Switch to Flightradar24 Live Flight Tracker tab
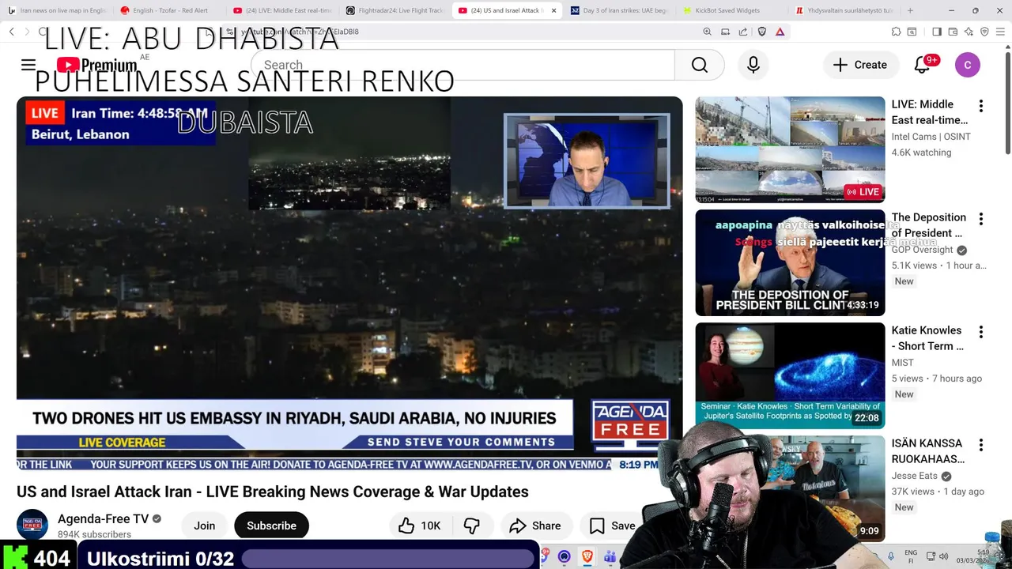 pyautogui.click(x=395, y=10)
